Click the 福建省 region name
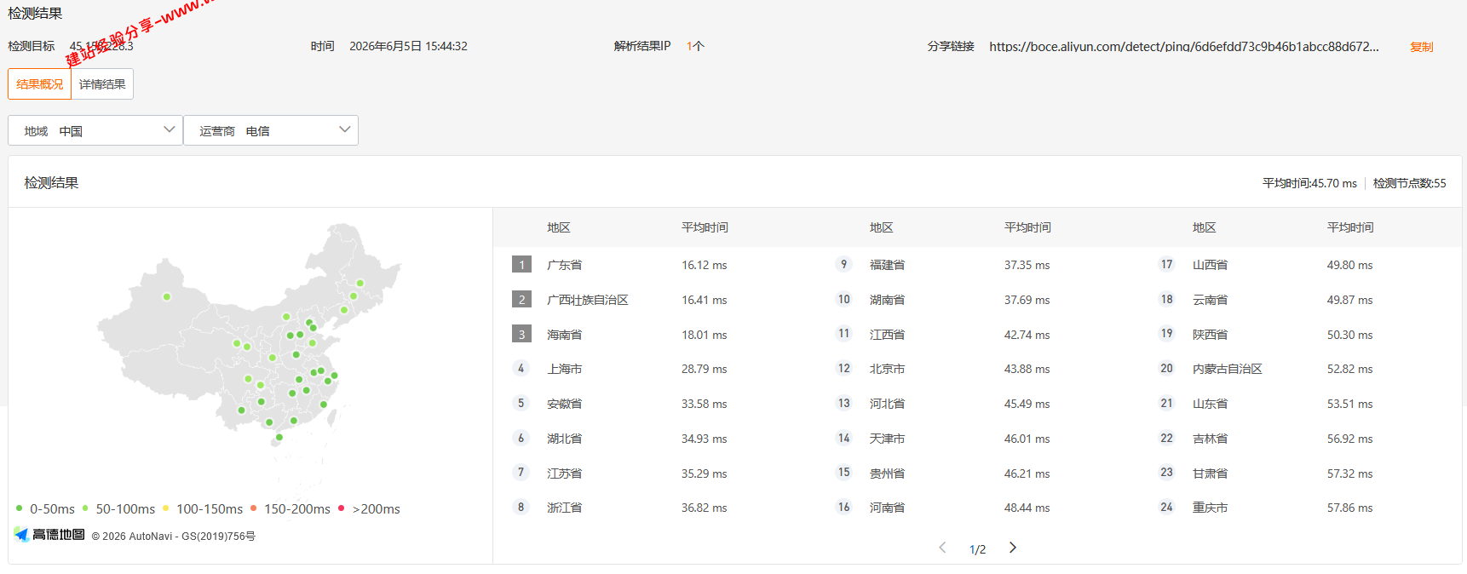 pyautogui.click(x=887, y=265)
